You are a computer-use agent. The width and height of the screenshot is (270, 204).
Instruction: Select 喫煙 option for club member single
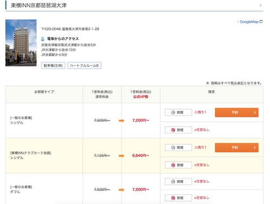[x=178, y=147]
